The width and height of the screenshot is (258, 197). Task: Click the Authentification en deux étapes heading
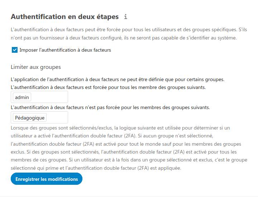(x=64, y=17)
